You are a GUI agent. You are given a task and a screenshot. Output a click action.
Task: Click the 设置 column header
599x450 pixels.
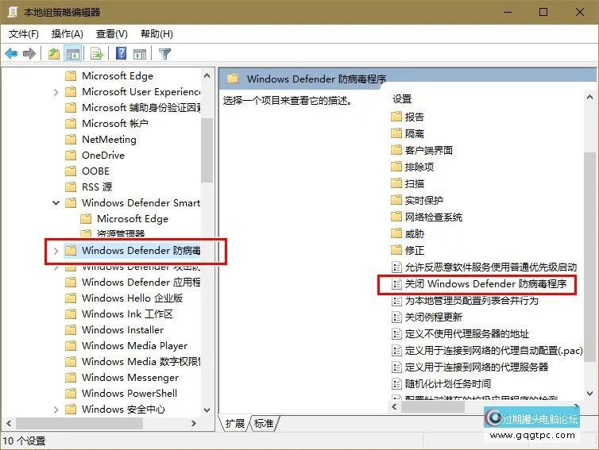click(x=402, y=99)
